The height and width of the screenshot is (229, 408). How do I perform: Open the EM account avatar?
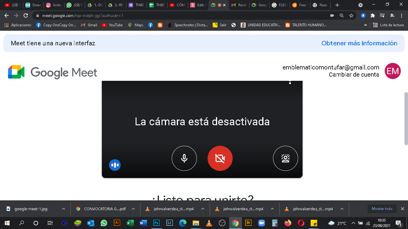pos(392,71)
